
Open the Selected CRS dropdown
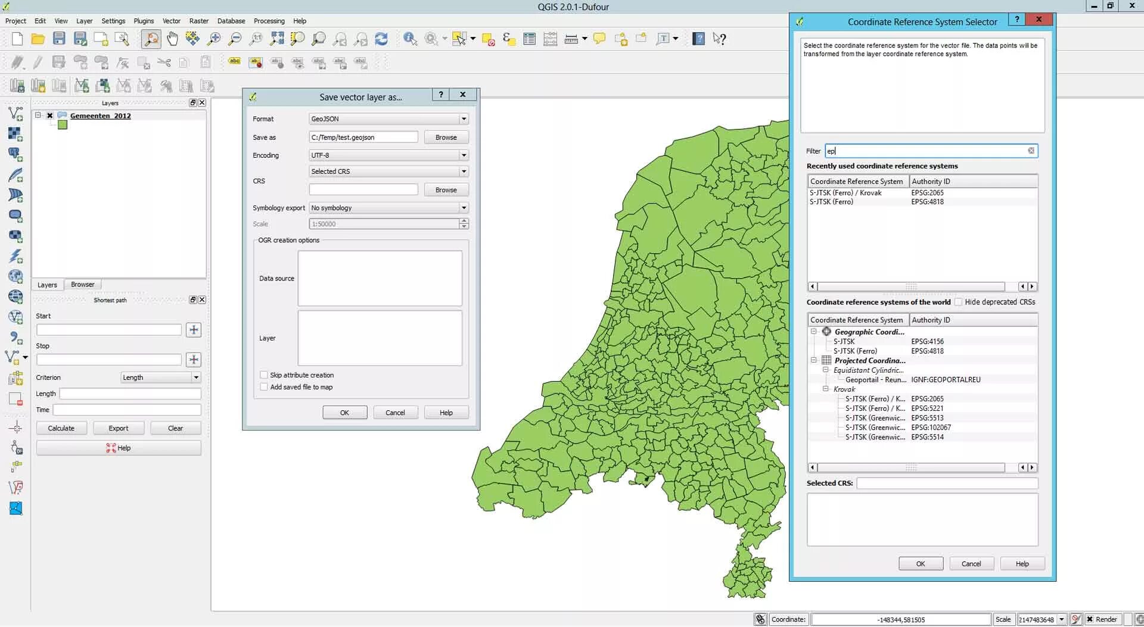point(388,171)
